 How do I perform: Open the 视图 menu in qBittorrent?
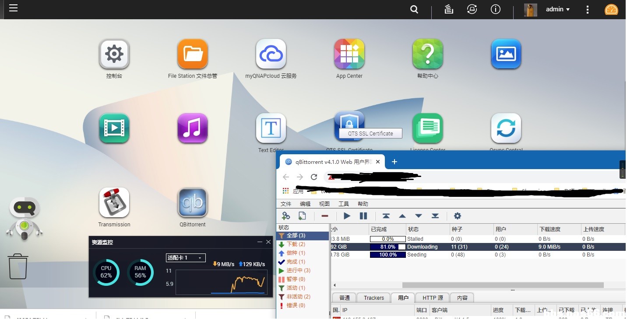tap(324, 204)
